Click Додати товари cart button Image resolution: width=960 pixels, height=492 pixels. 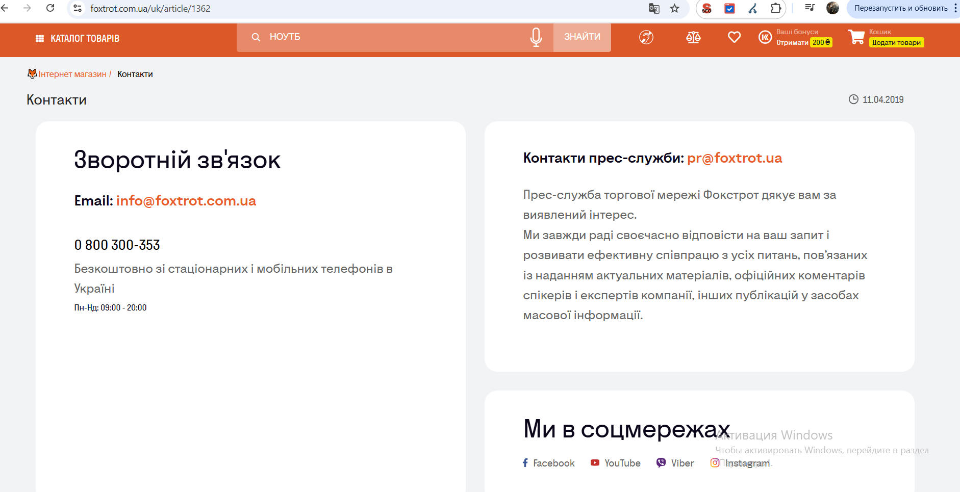tap(896, 43)
